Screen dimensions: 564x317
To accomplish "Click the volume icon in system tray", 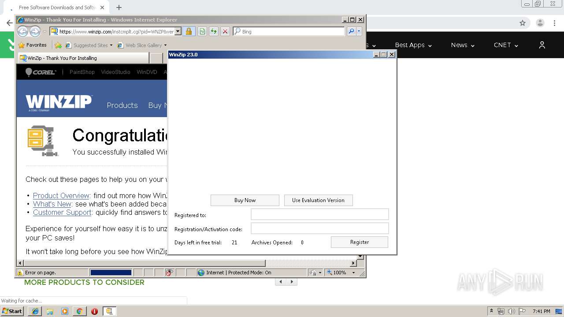I will tap(511, 311).
